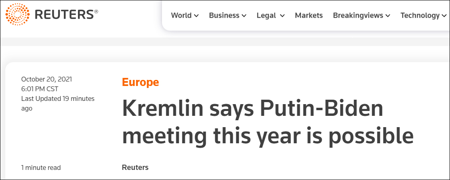This screenshot has height=180, width=450.
Task: Open the Business navigation menu label
Action: [x=224, y=15]
